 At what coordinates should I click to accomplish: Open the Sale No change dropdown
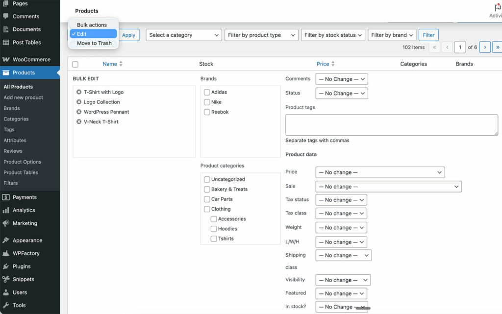pos(389,187)
